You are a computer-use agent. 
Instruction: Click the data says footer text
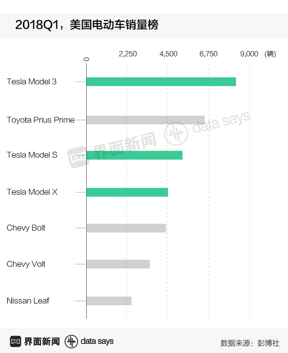[x=97, y=341]
